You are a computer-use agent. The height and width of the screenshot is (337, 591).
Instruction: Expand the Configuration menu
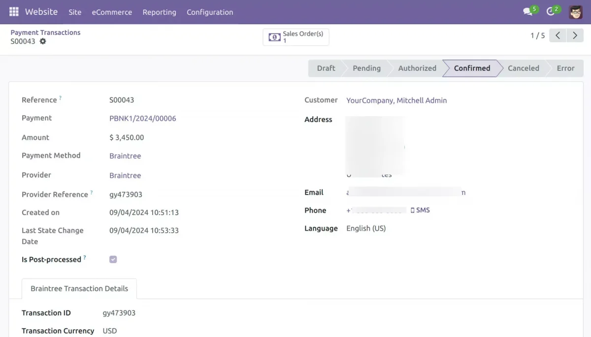point(210,12)
